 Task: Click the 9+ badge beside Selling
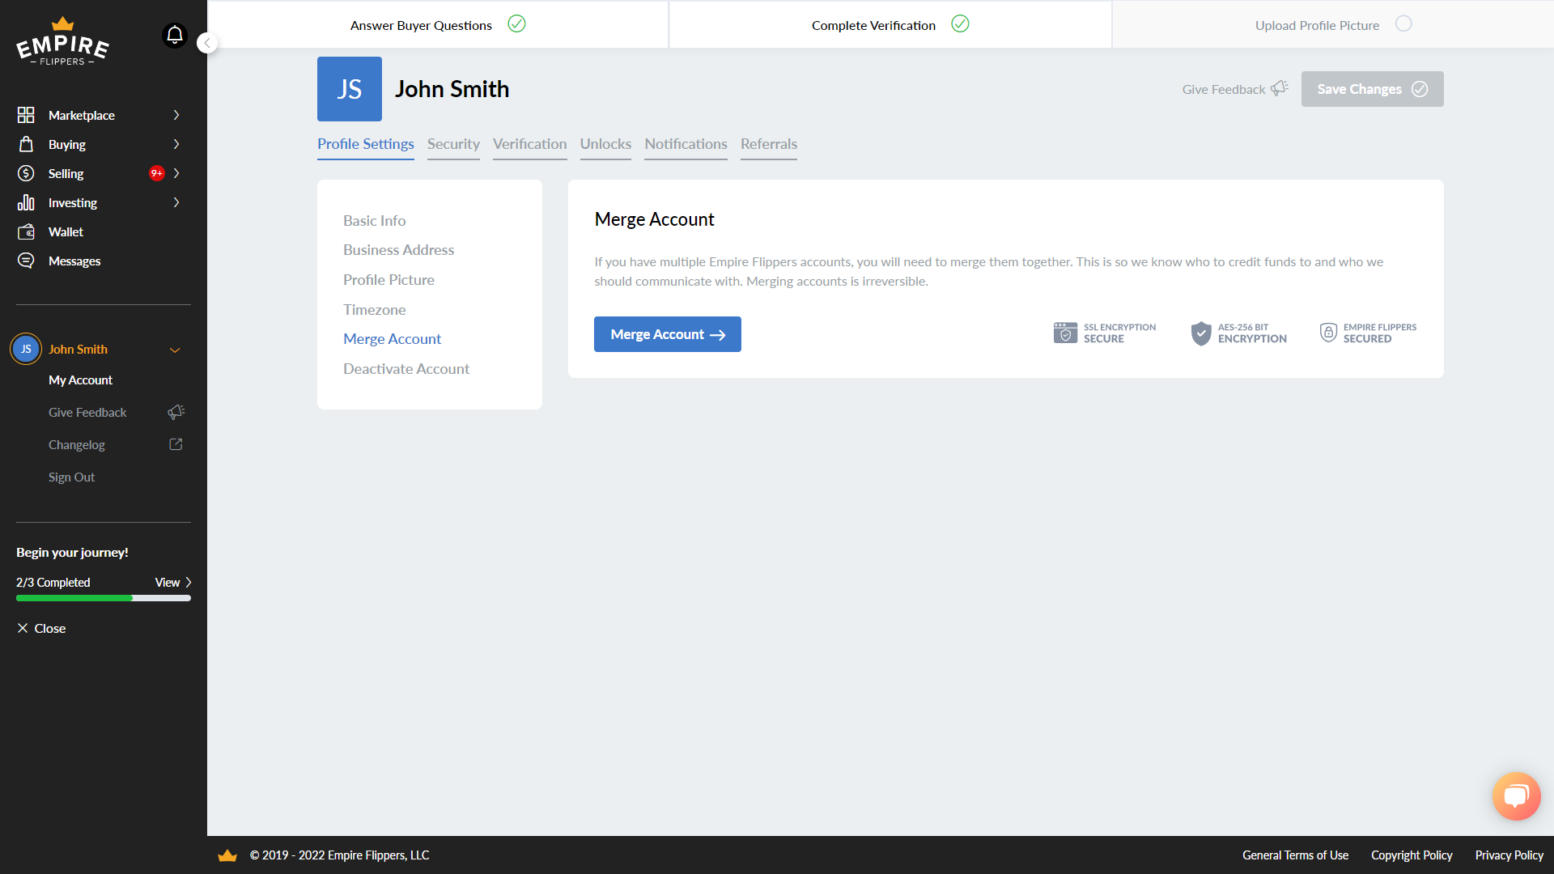click(x=156, y=173)
